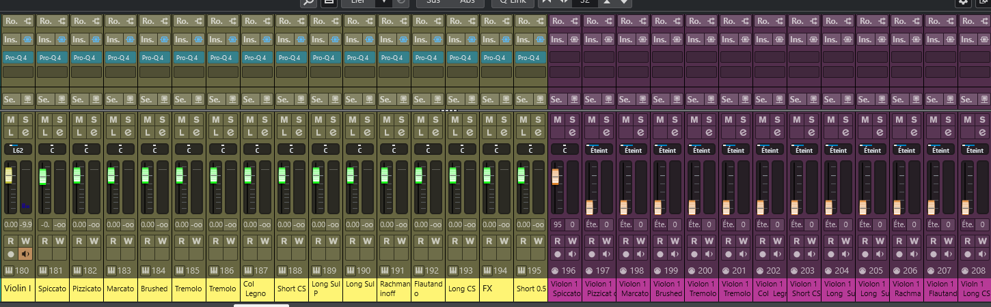
Task: Click the -9.9 peak value on Violin I
Action: (x=26, y=224)
